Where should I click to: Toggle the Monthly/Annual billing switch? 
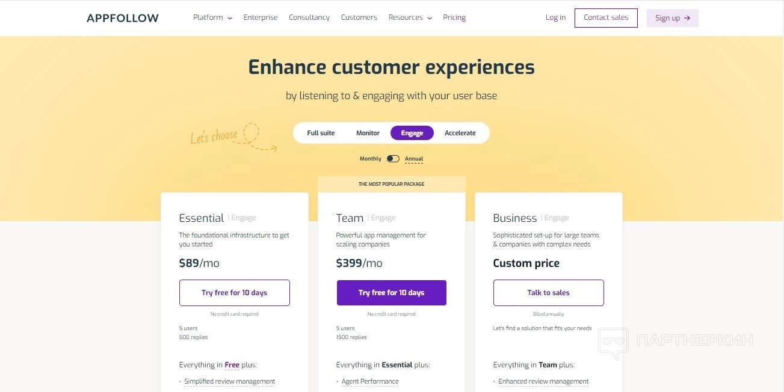pos(393,159)
